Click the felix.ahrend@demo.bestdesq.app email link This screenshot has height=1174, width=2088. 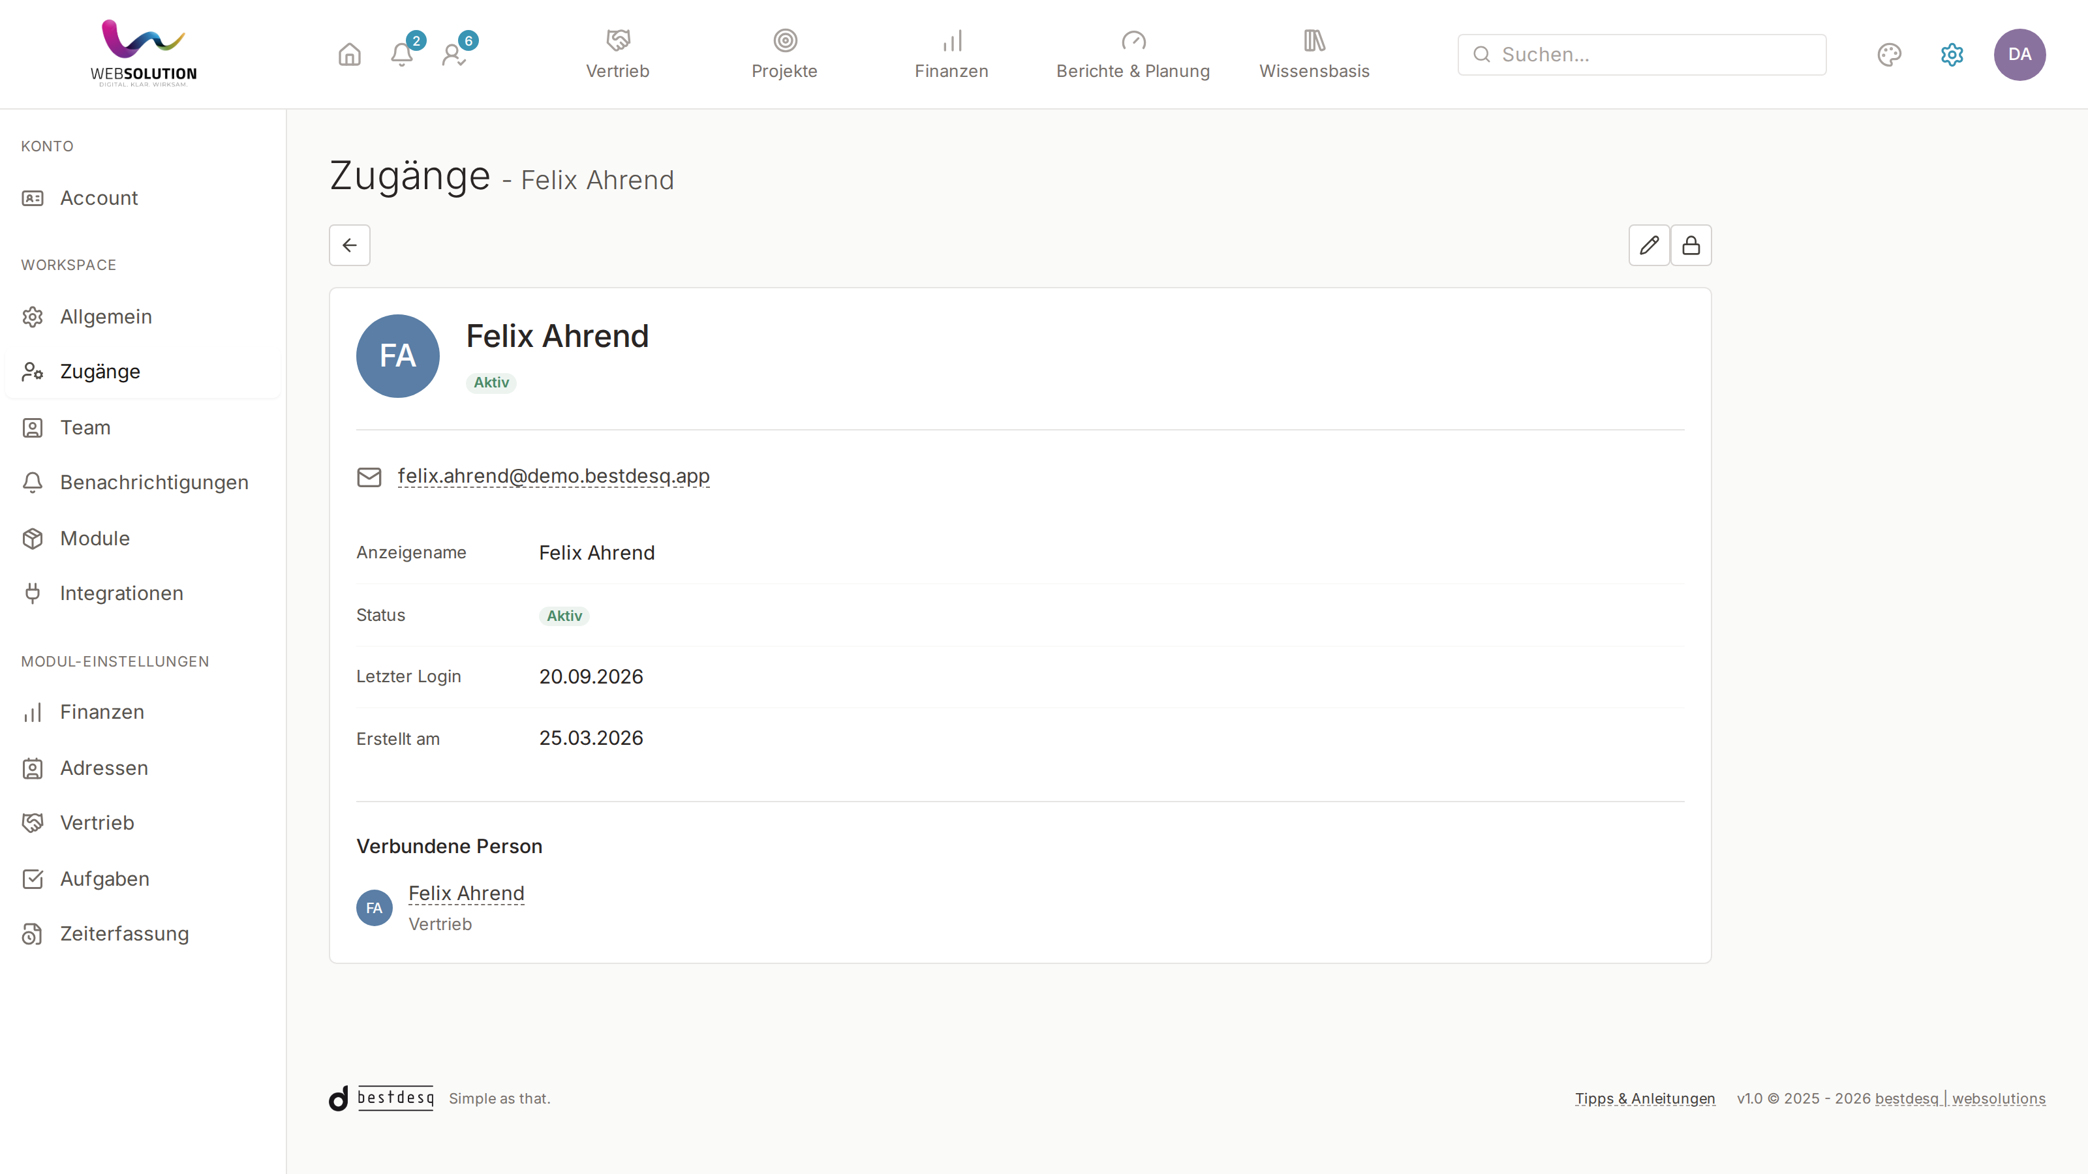[553, 476]
